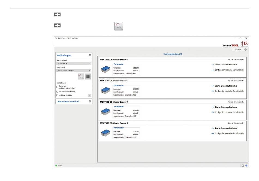Open logging options via ellipsis button
This screenshot has width=259, height=181.
[89, 95]
